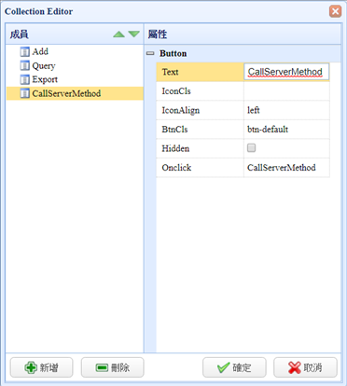Click the Button group title
347x386 pixels.
[x=173, y=53]
